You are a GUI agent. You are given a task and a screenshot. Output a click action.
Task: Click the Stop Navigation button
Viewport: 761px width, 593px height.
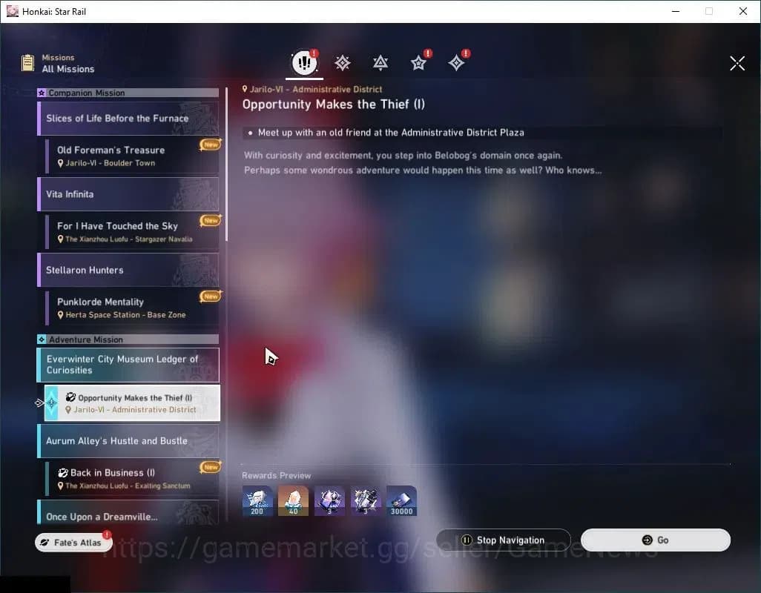(x=504, y=540)
